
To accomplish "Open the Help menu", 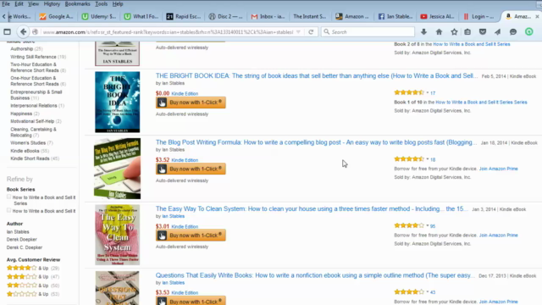I will (x=118, y=3).
